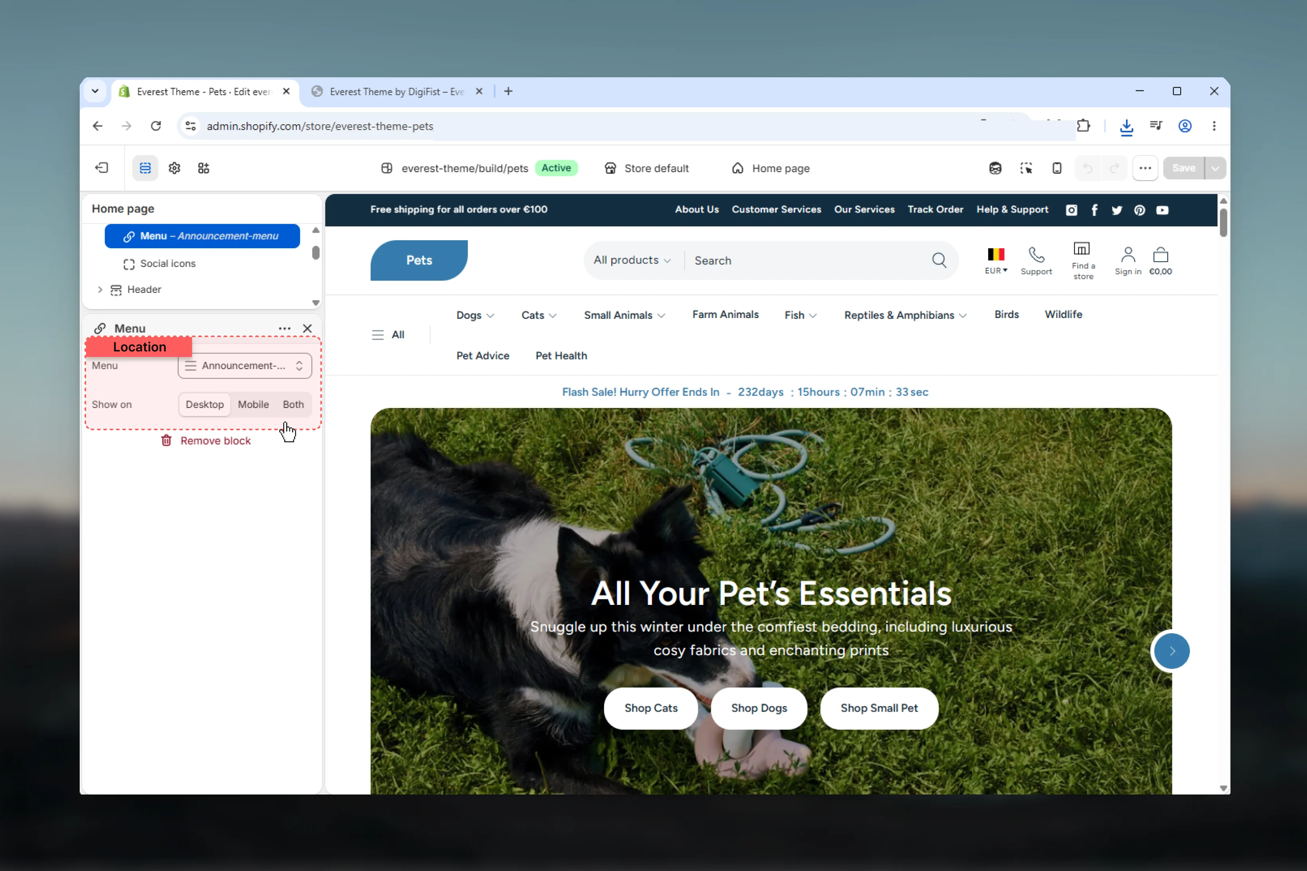This screenshot has height=871, width=1307.
Task: Expand the Small Animals navigation menu
Action: pyautogui.click(x=624, y=315)
